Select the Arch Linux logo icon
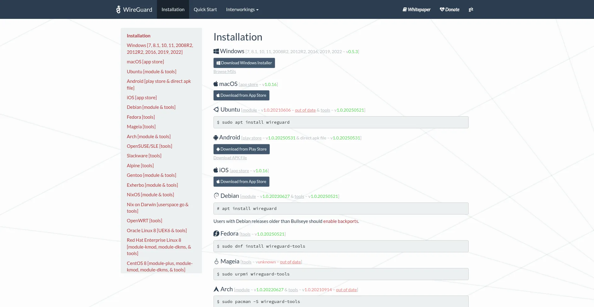594x307 pixels. pyautogui.click(x=216, y=289)
